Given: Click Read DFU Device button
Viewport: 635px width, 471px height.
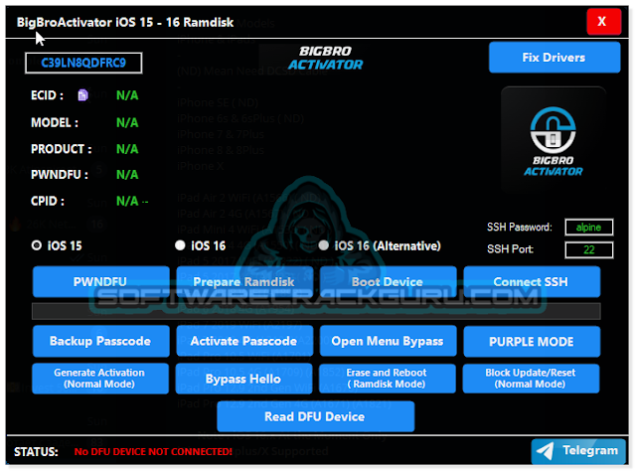Looking at the screenshot, I should pos(315,416).
